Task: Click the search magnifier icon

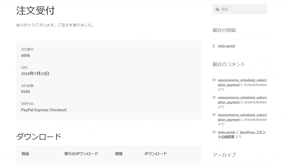Action: tap(217, 10)
